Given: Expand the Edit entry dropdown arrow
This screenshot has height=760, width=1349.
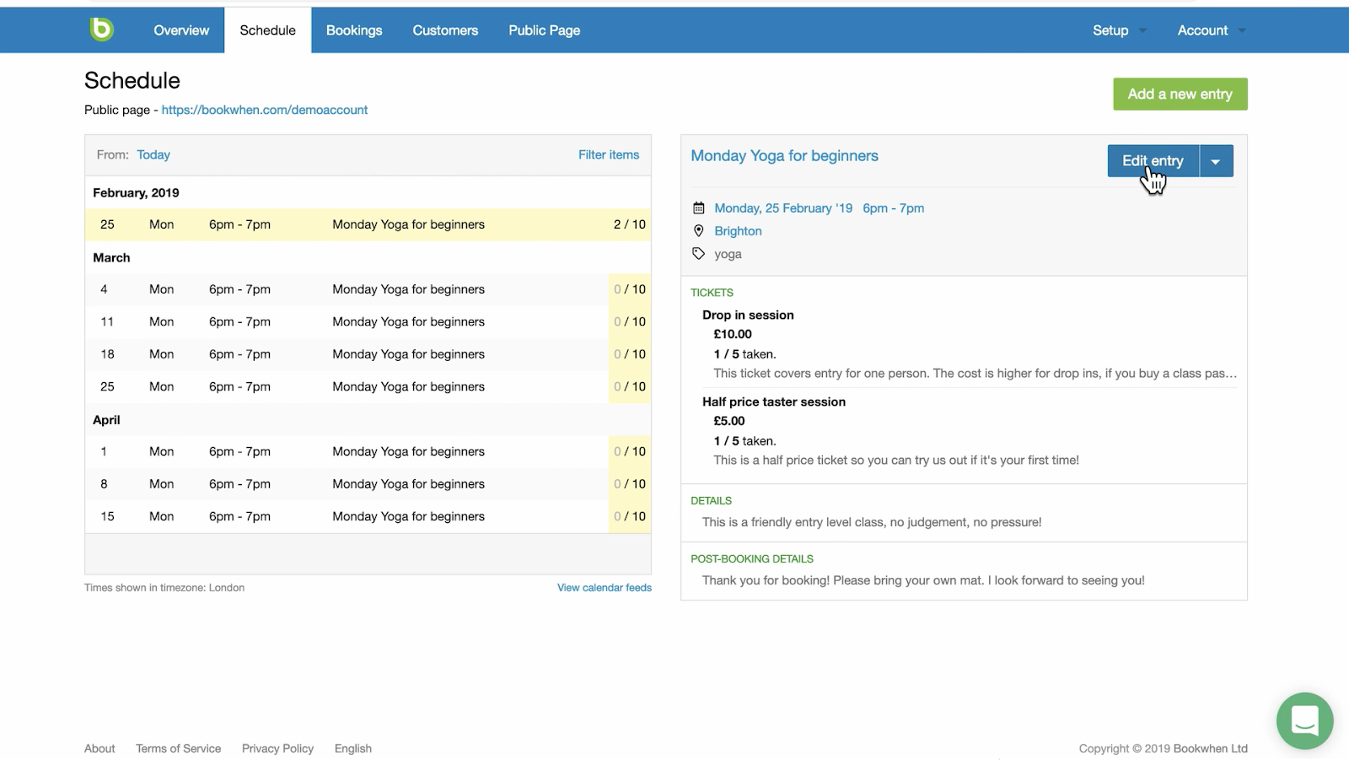Looking at the screenshot, I should [x=1216, y=161].
